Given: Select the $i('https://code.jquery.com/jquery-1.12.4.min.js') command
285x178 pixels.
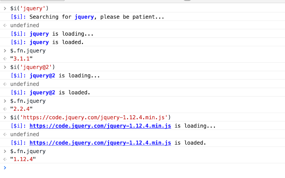Looking at the screenshot, I should click(90, 117).
